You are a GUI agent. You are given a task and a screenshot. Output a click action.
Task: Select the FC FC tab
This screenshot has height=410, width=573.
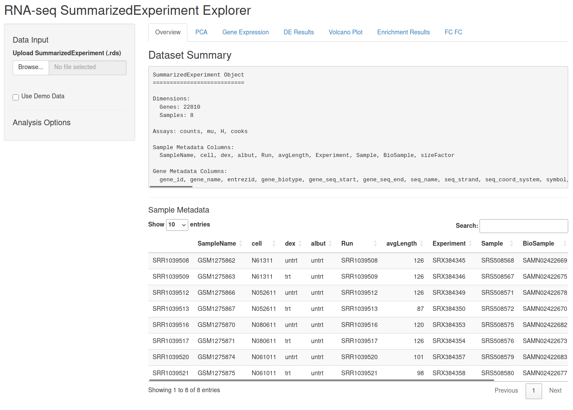click(x=453, y=32)
